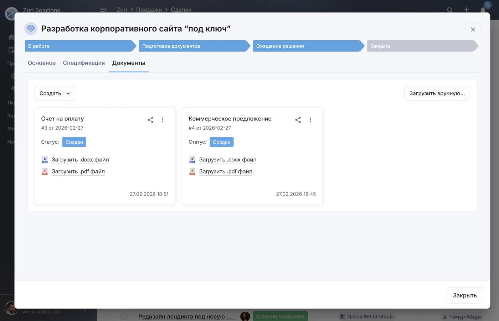Image resolution: width=499 pixels, height=321 pixels.
Task: Download the PDF from Коммерческое предложение
Action: [x=226, y=171]
